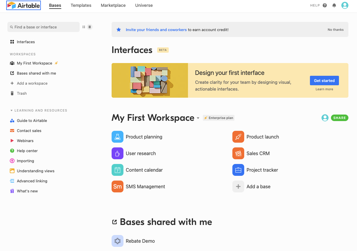The image size is (357, 251).
Task: Select Add a workspace in sidebar
Action: click(x=32, y=83)
